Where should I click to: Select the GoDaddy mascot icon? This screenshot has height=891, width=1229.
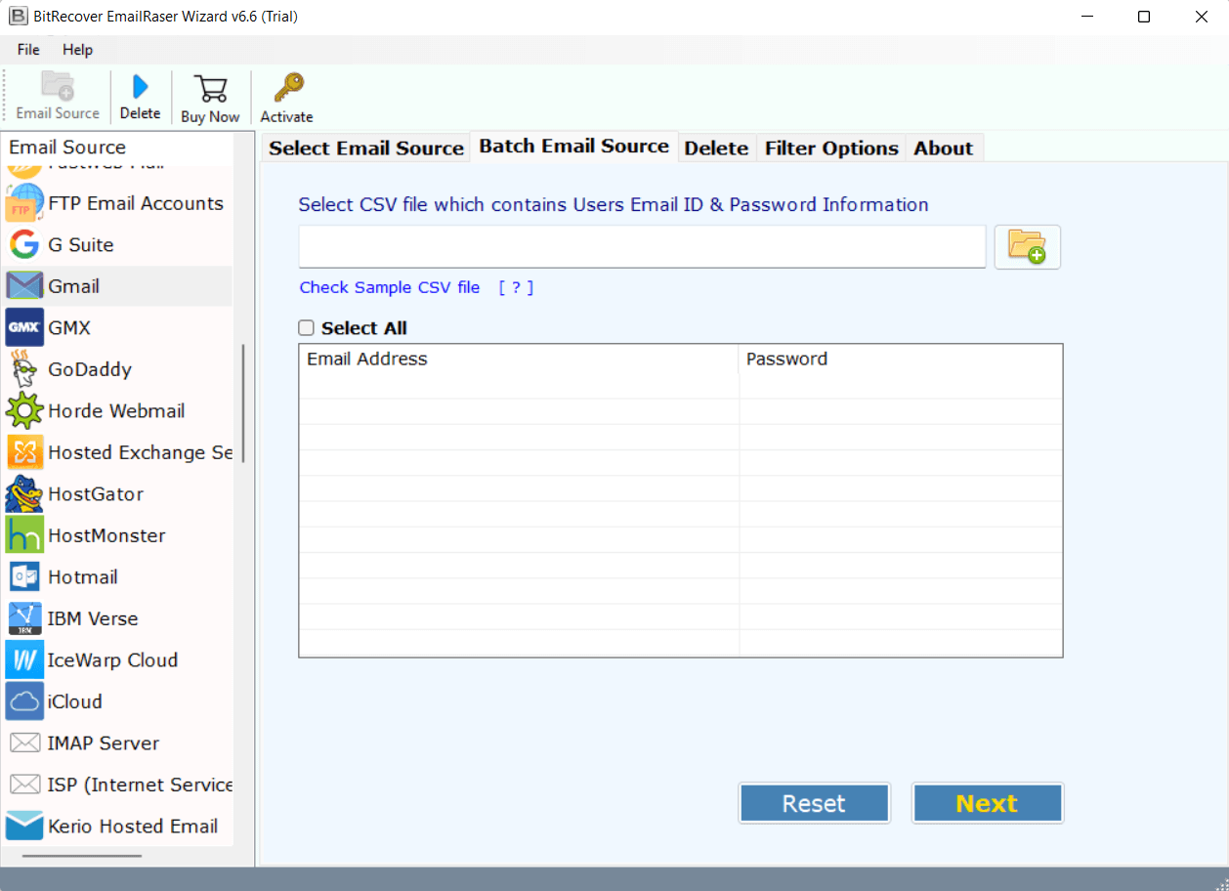tap(24, 369)
